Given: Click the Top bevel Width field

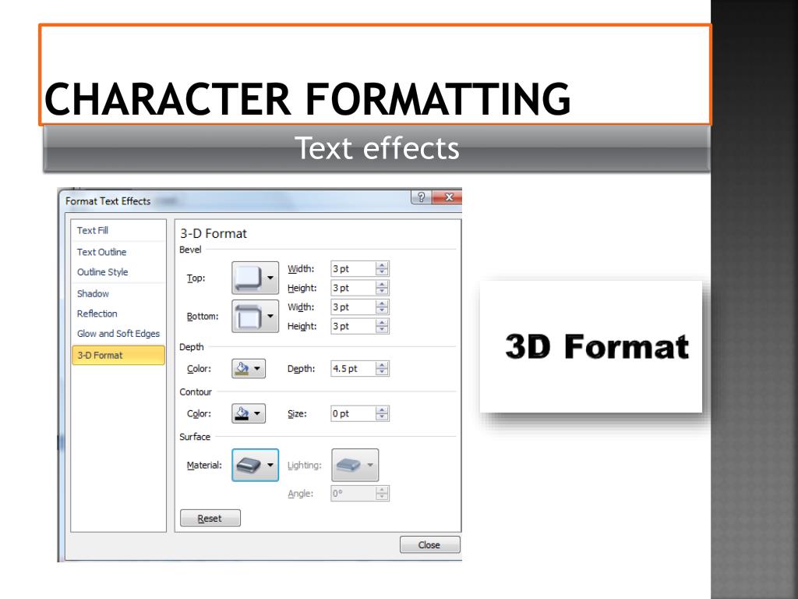Looking at the screenshot, I should coord(353,268).
